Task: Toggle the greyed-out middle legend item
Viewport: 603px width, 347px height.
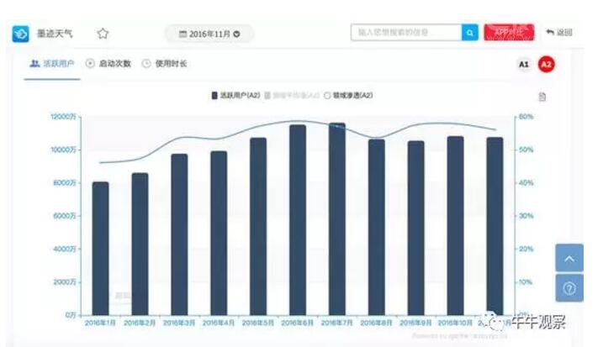Action: pos(292,96)
